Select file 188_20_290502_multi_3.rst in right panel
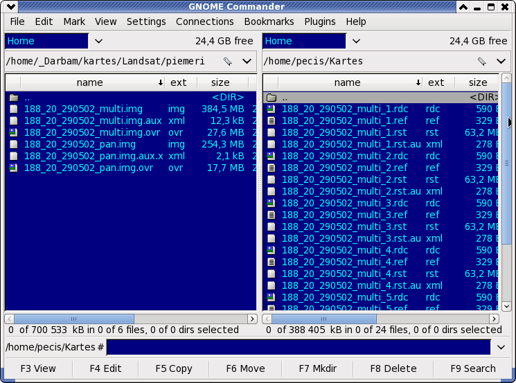 coord(381,226)
